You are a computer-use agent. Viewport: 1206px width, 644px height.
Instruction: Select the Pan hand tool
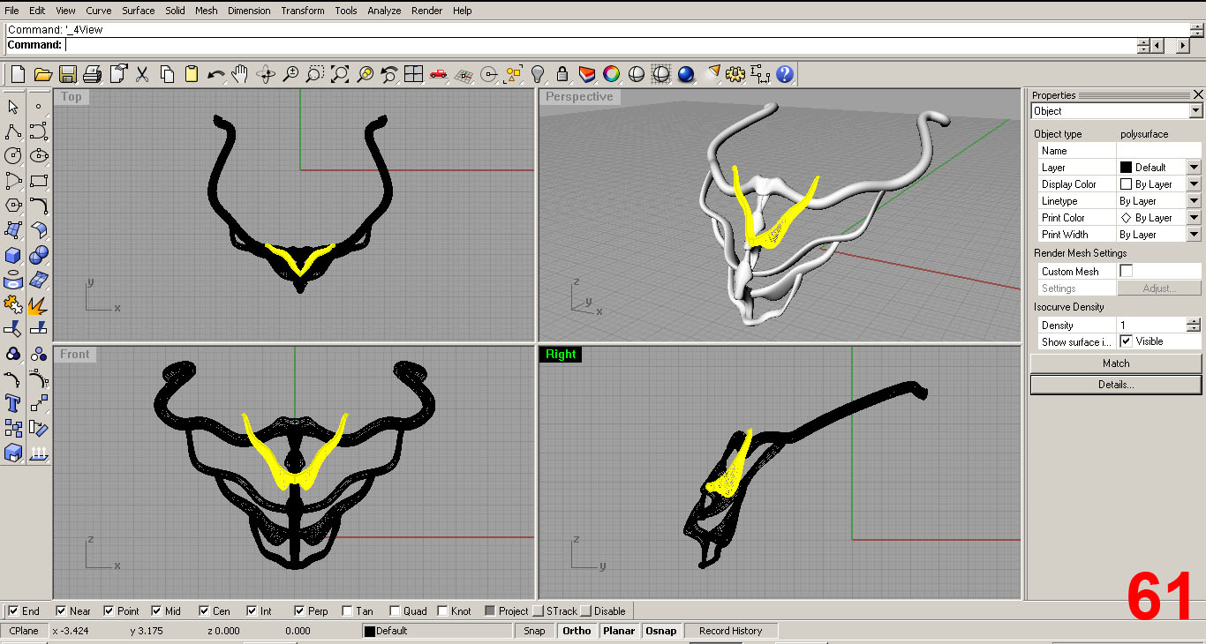coord(240,74)
